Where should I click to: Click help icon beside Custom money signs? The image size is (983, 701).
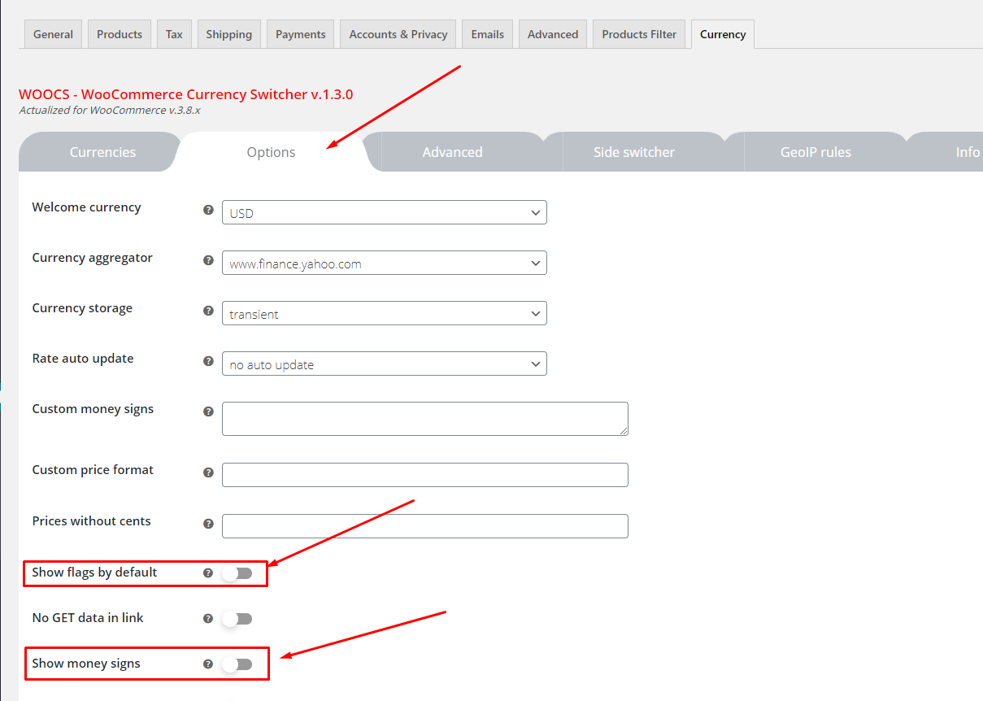point(208,411)
